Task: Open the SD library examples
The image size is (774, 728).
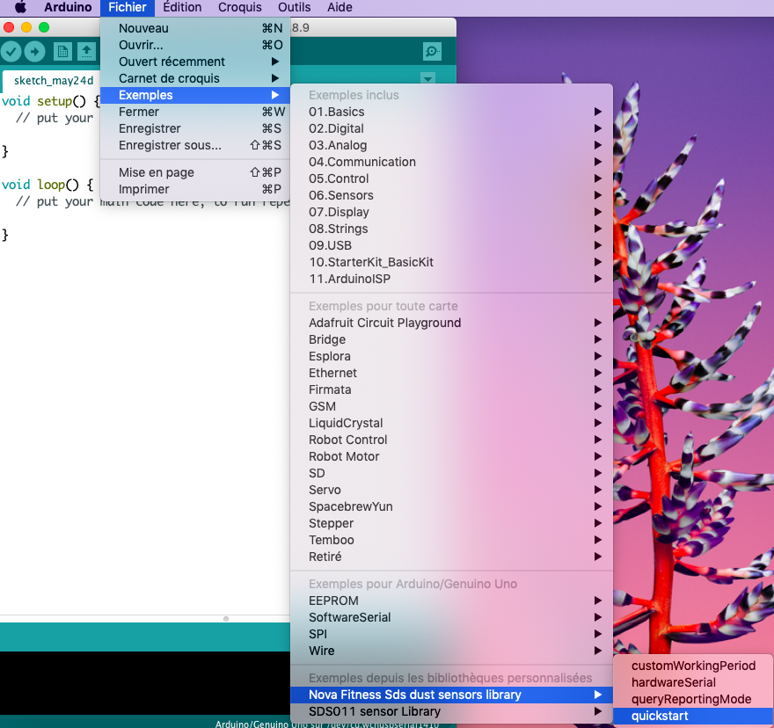Action: tap(452, 474)
